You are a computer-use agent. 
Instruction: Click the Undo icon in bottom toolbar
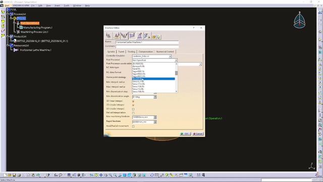click(38, 175)
